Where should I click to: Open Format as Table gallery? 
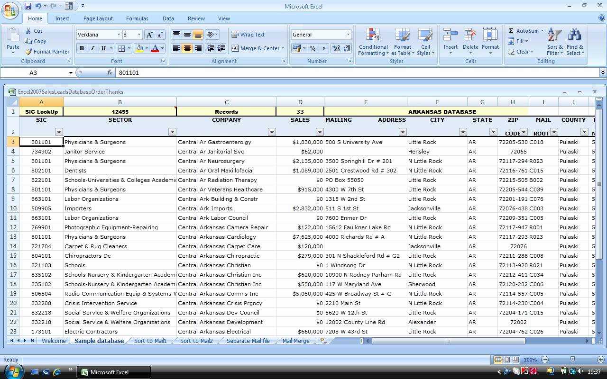[403, 42]
